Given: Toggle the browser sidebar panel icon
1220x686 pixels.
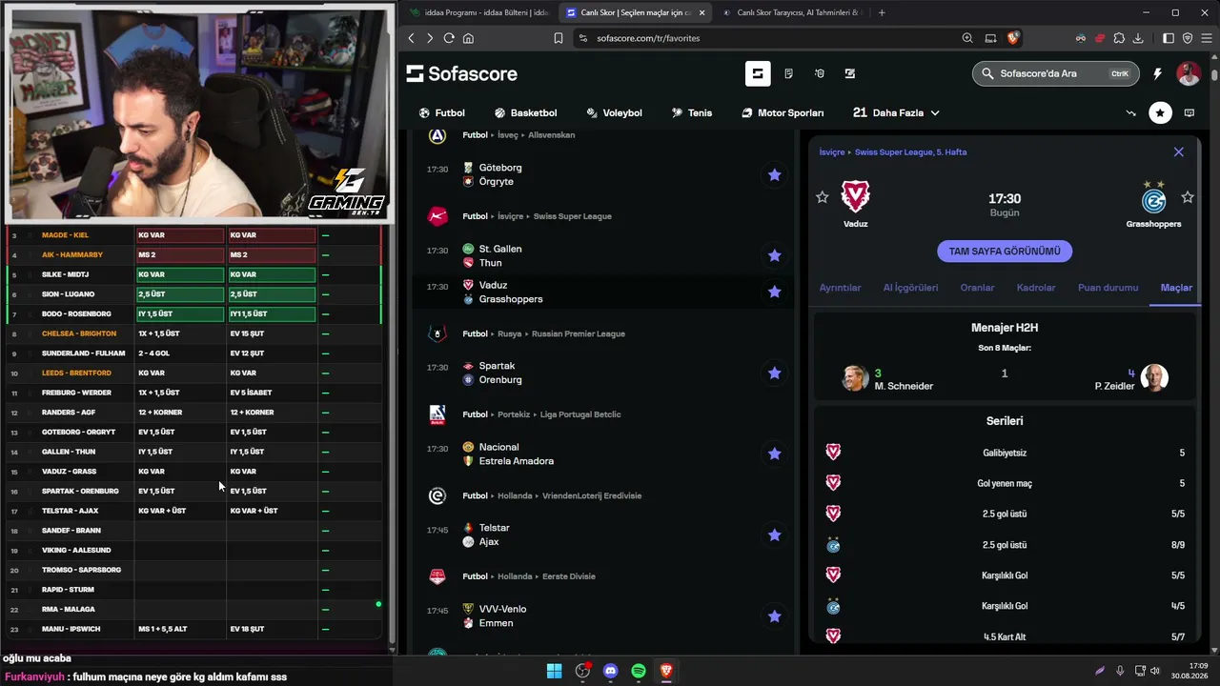Looking at the screenshot, I should (x=1169, y=38).
